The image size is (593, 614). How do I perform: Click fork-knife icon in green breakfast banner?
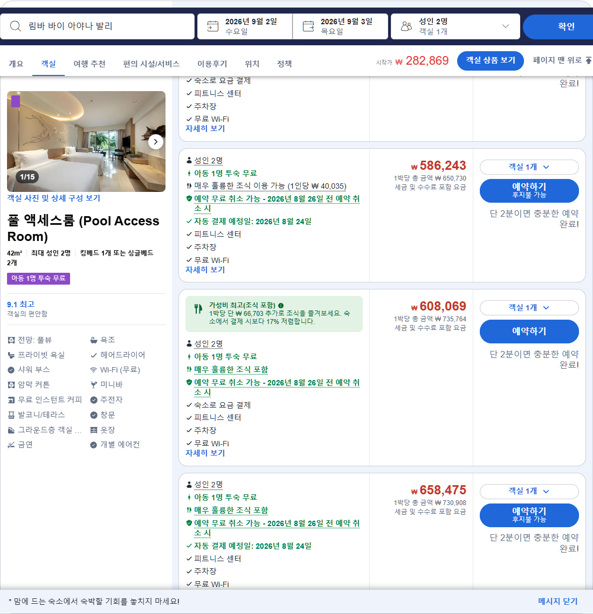click(198, 309)
